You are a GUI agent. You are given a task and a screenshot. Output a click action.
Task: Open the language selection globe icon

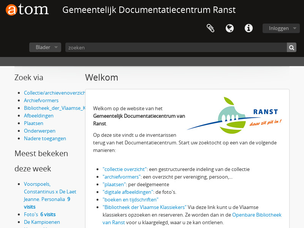point(230,28)
